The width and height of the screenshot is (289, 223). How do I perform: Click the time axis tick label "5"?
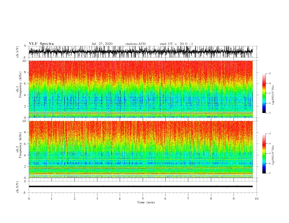tap(143, 199)
